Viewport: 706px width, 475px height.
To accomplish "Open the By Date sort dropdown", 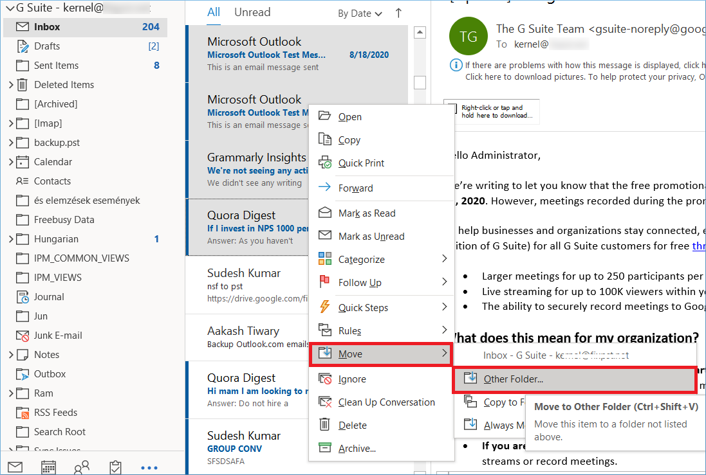I will click(360, 13).
